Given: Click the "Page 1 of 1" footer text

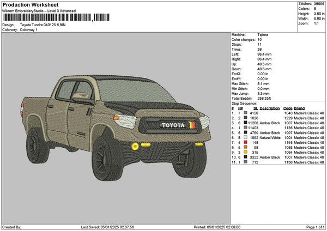Looking at the screenshot, I should [315, 227].
